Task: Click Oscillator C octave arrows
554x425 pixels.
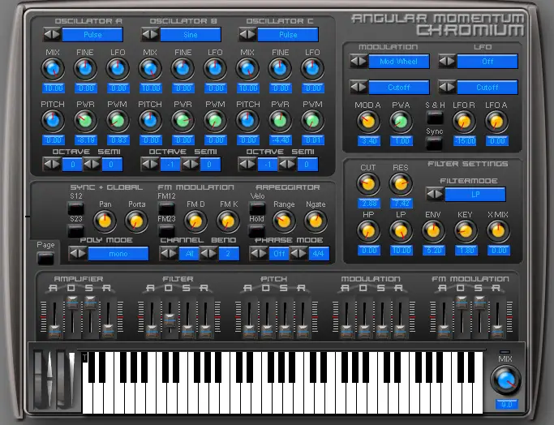Action: pyautogui.click(x=247, y=165)
